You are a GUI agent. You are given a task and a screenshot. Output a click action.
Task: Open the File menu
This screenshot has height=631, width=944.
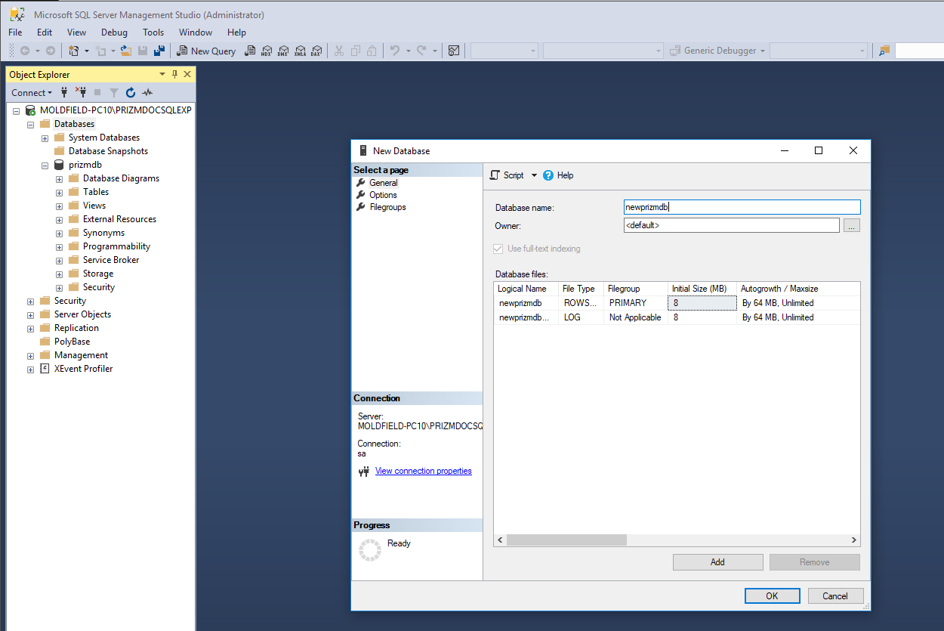tap(16, 32)
